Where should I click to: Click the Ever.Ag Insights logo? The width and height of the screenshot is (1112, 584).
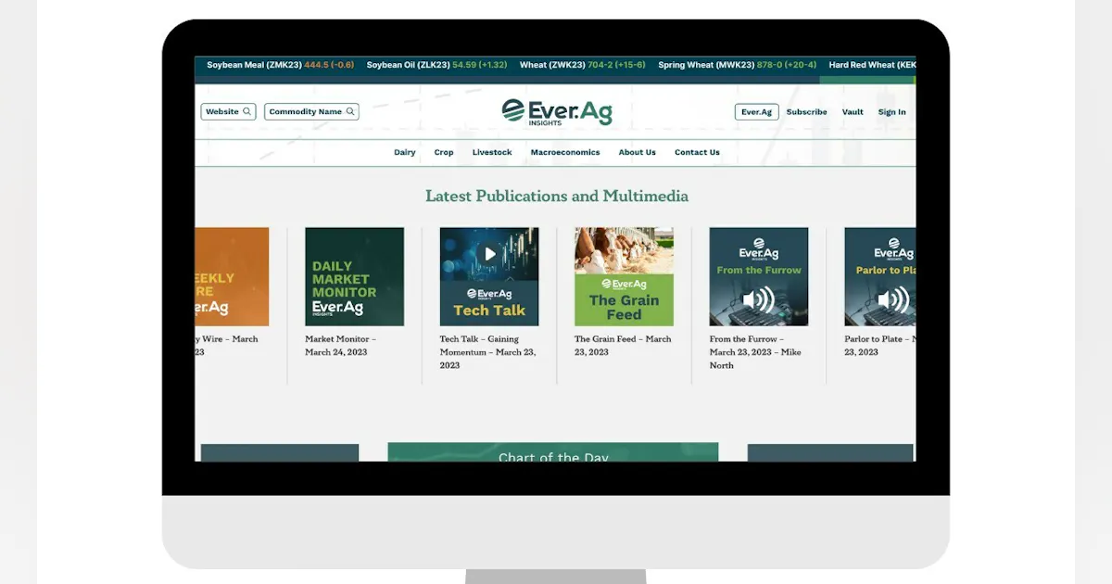pos(557,111)
